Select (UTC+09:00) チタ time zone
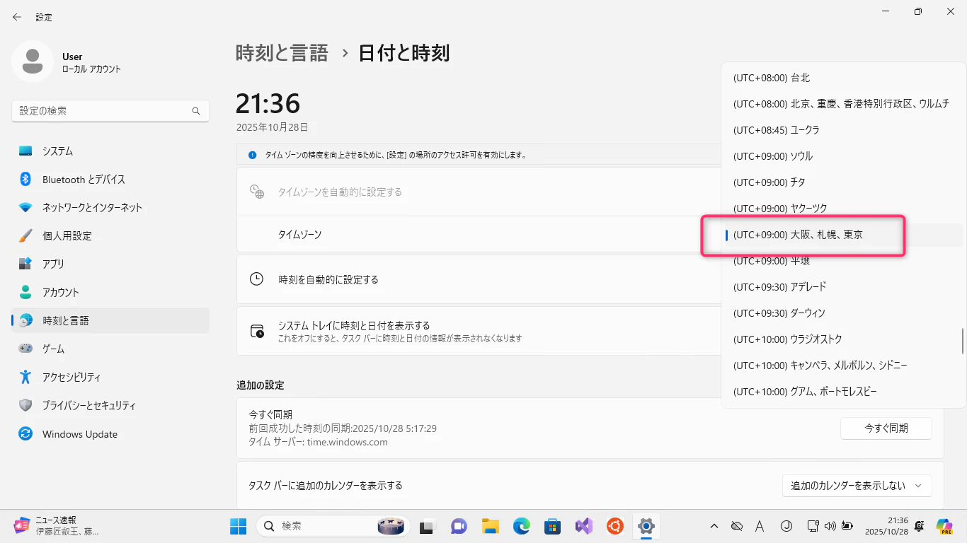Viewport: 967px width, 543px height. (842, 182)
